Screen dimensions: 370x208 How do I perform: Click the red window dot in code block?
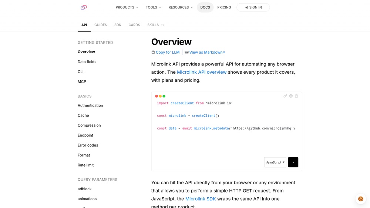[157, 96]
